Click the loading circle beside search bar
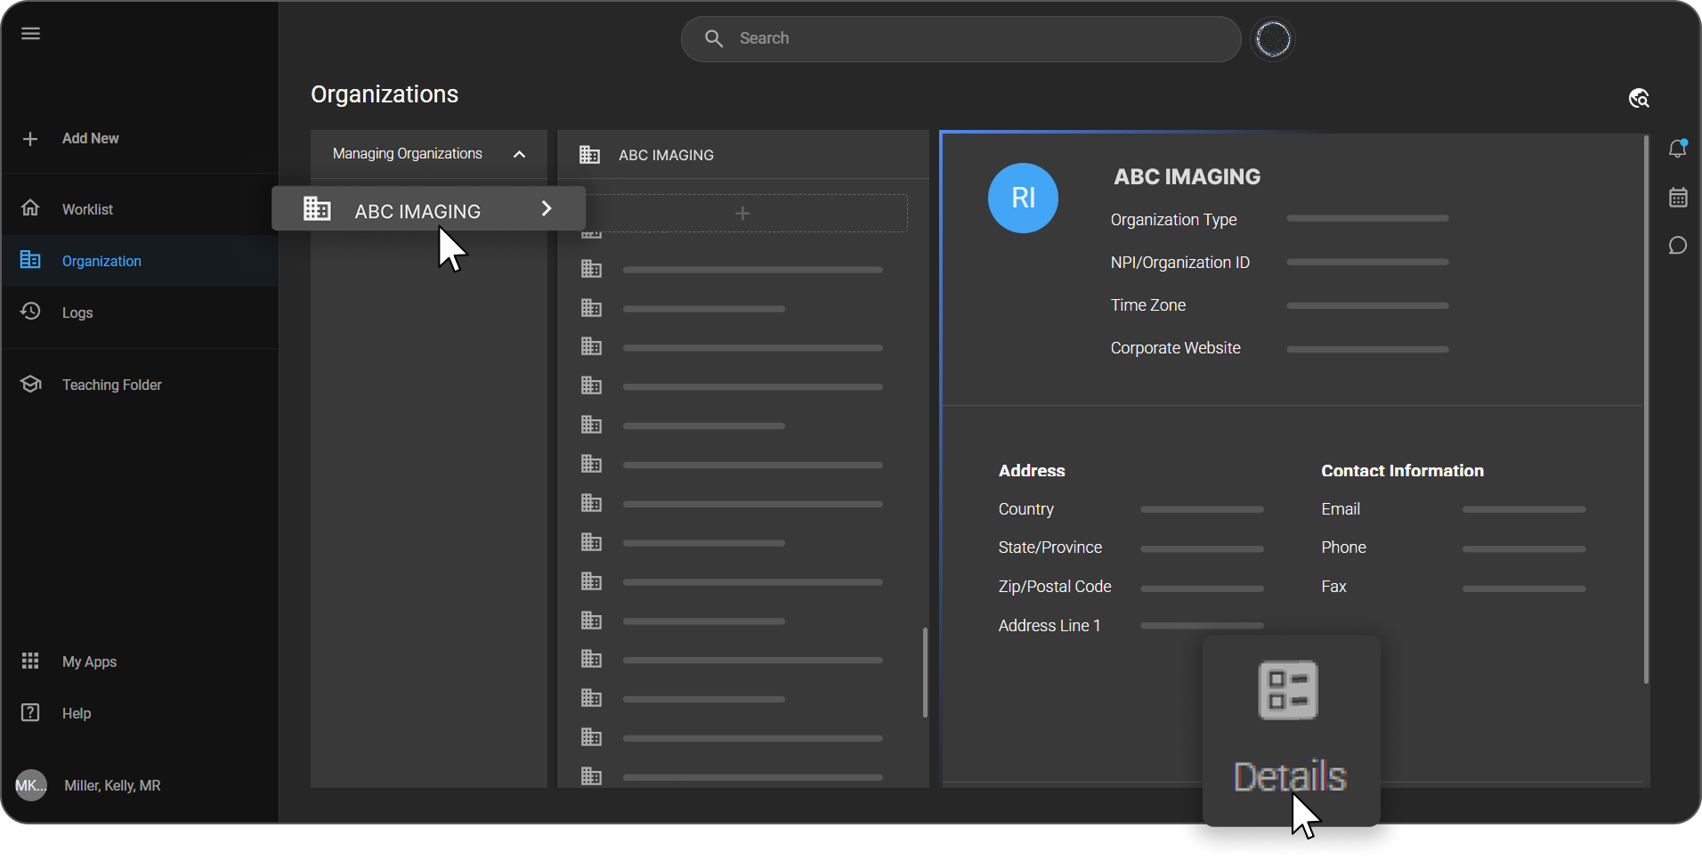The image size is (1702, 860). (x=1273, y=39)
